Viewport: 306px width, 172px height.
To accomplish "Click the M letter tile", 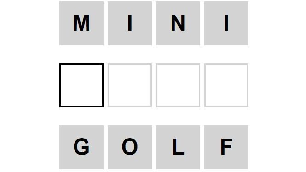I will click(81, 23).
